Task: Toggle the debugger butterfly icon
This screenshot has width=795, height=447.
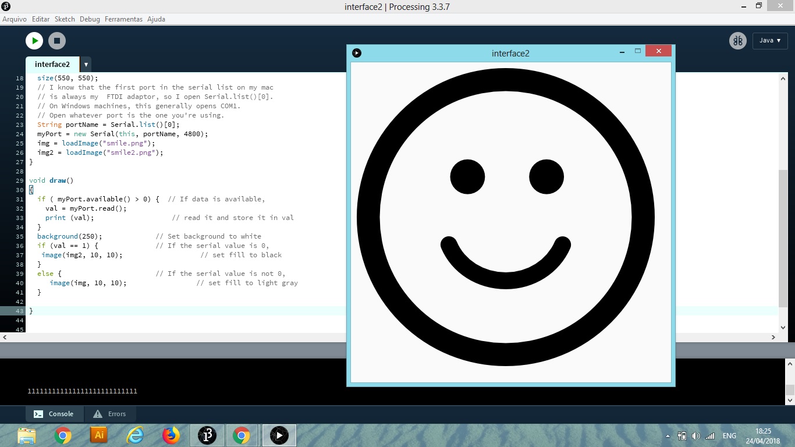Action: click(738, 41)
